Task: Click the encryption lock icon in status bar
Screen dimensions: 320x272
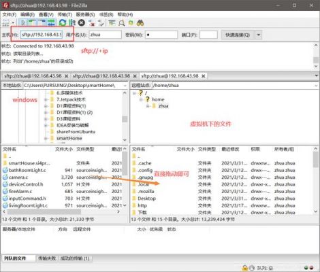Action: 244,268
